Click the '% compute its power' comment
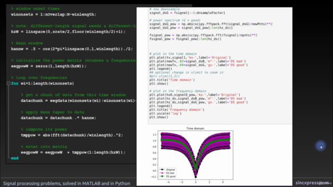This screenshot has width=333, height=187. click(x=44, y=129)
